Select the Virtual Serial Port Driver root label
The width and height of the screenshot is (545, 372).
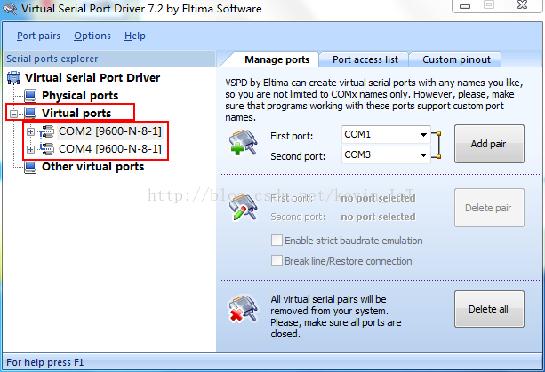pyautogui.click(x=92, y=78)
